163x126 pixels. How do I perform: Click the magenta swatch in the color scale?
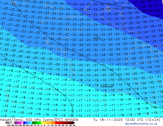click(x=21, y=123)
